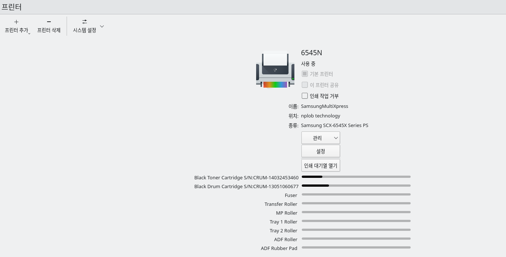
Task: Click the sliders icon for 시스템 설정
Action: pos(85,22)
